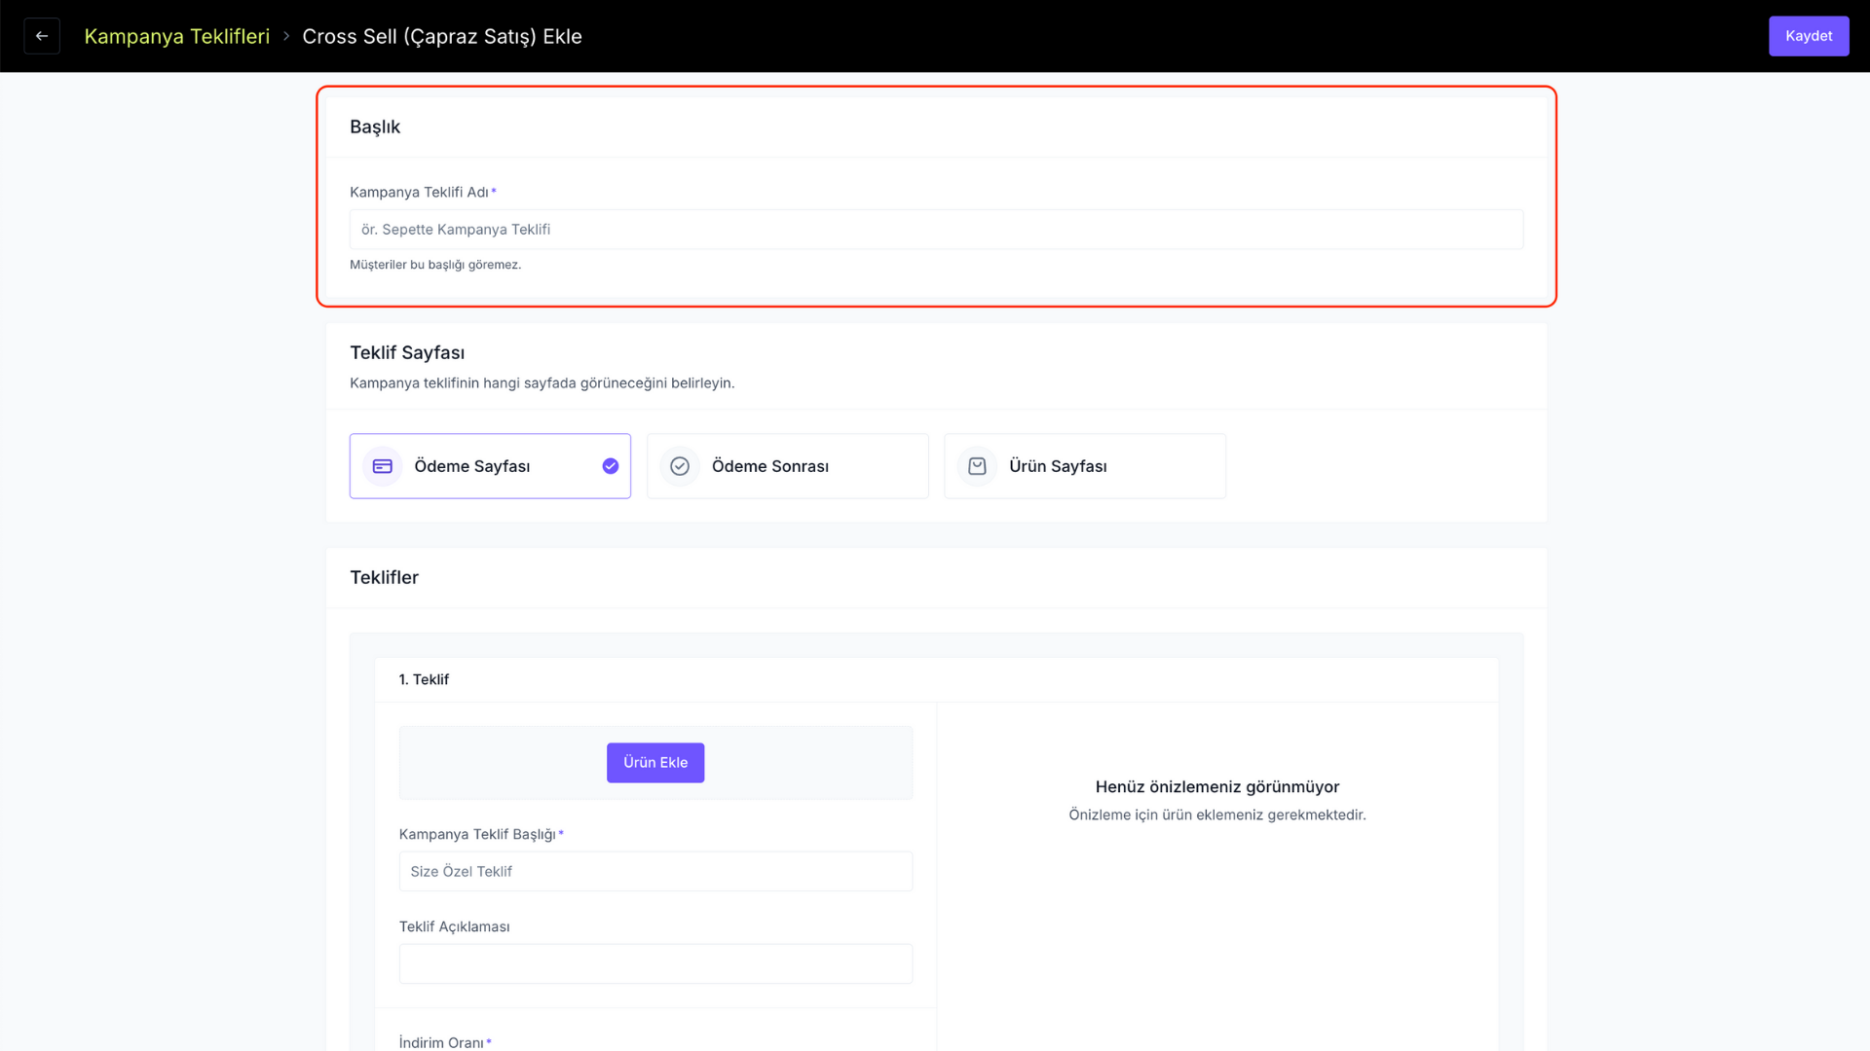
Task: Click the shopping bag icon for Ürün Sayfası
Action: point(977,466)
